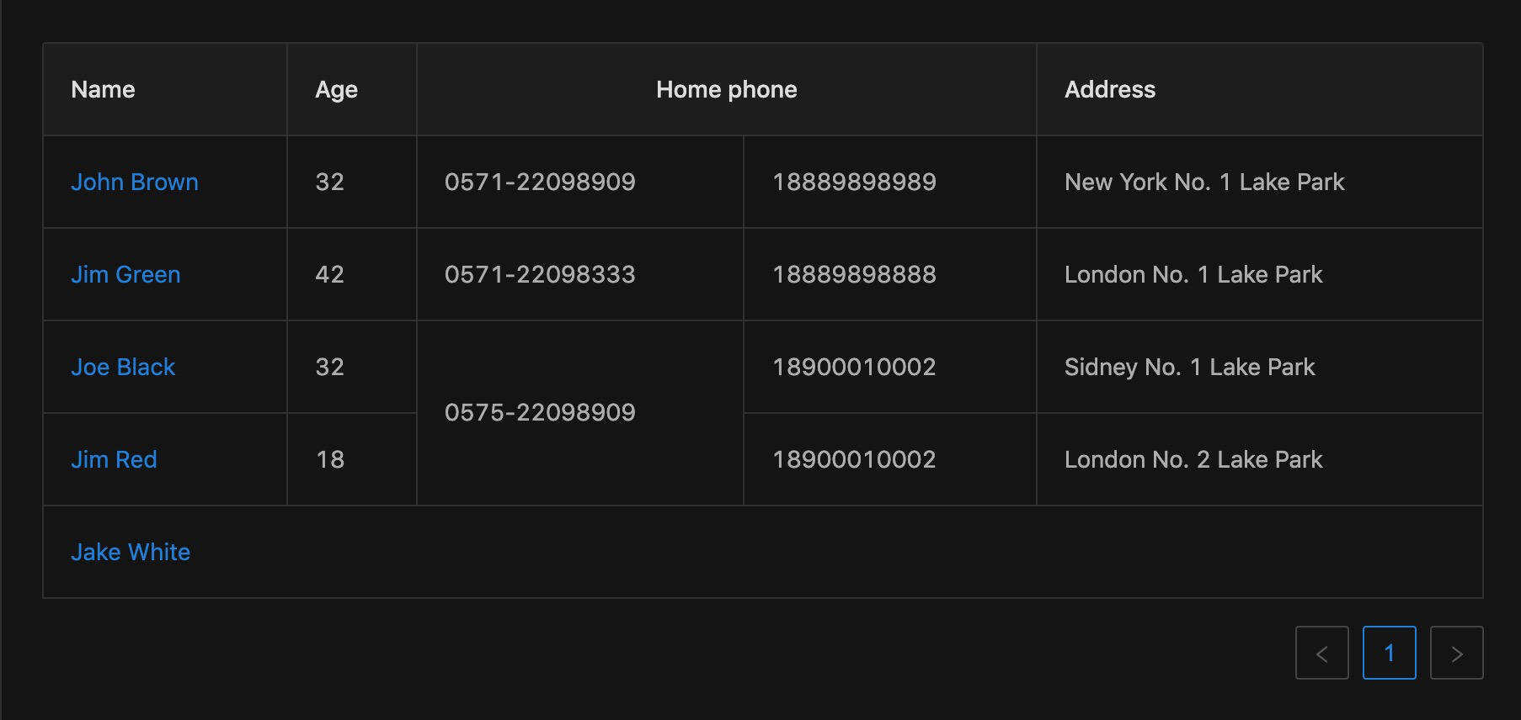This screenshot has width=1521, height=720.
Task: Click the merged 0575-22098909 phone cell
Action: (540, 412)
